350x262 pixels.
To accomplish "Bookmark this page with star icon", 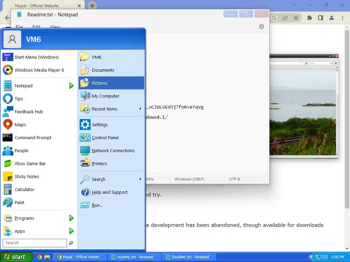I will (x=296, y=18).
